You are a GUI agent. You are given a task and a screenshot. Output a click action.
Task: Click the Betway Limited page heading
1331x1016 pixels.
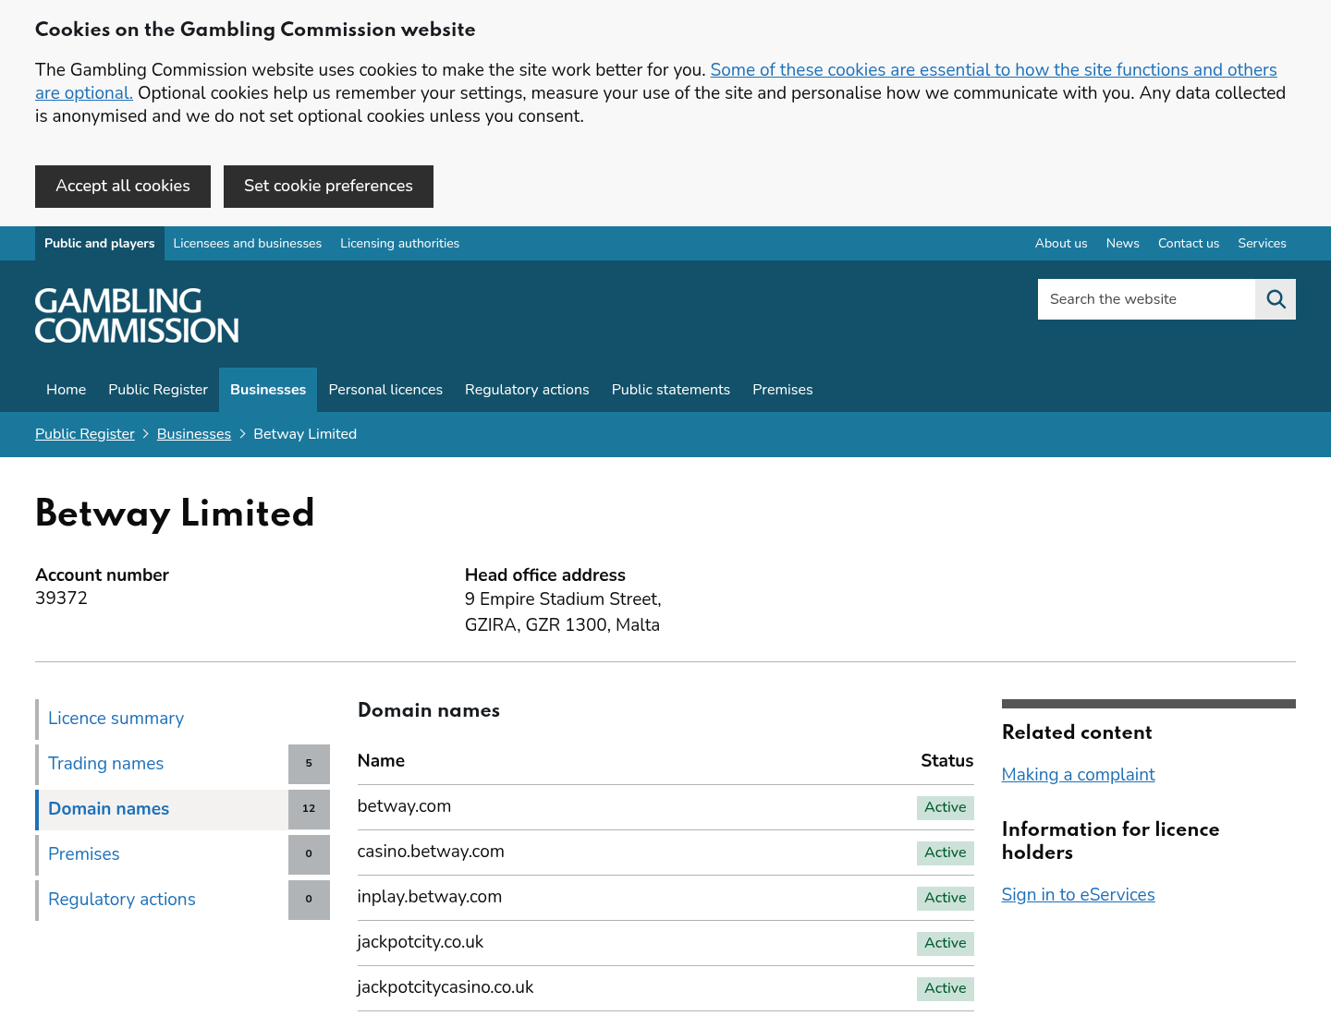click(175, 514)
